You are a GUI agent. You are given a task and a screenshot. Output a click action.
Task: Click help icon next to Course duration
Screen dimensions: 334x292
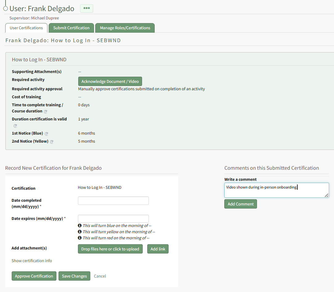(x=46, y=112)
